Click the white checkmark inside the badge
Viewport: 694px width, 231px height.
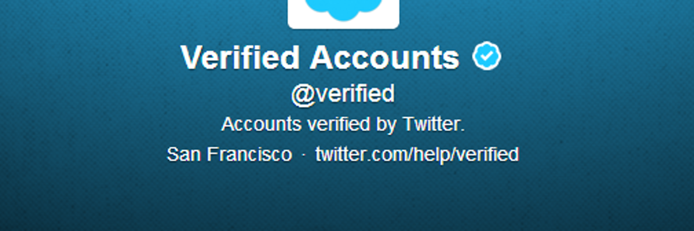point(487,56)
